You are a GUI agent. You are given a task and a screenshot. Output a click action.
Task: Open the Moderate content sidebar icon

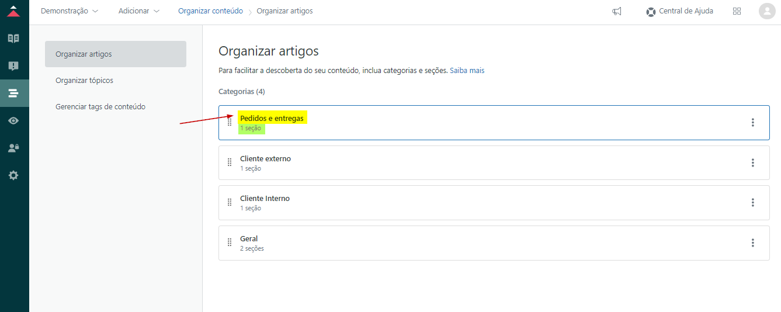[13, 66]
